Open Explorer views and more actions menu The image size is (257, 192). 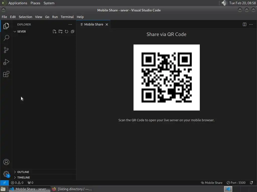[x=70, y=24]
